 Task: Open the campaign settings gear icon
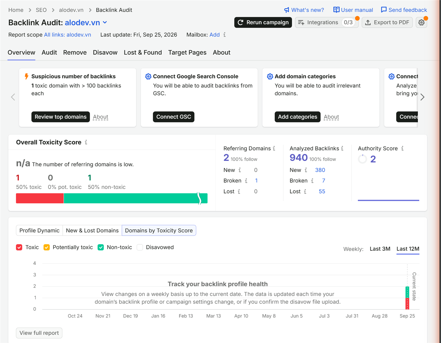pyautogui.click(x=421, y=22)
